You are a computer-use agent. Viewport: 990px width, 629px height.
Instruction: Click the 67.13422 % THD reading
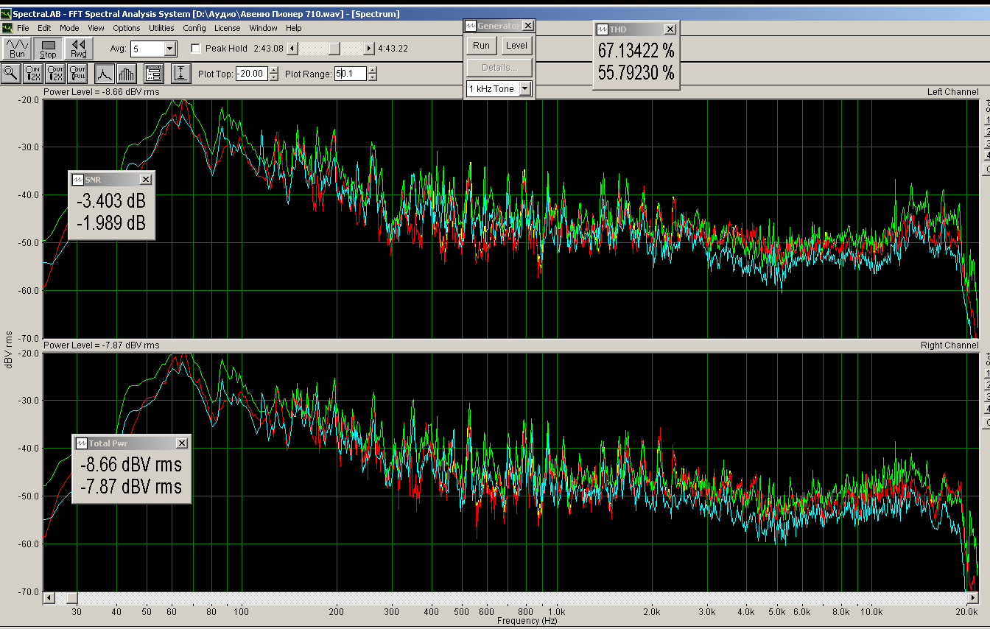[x=636, y=51]
